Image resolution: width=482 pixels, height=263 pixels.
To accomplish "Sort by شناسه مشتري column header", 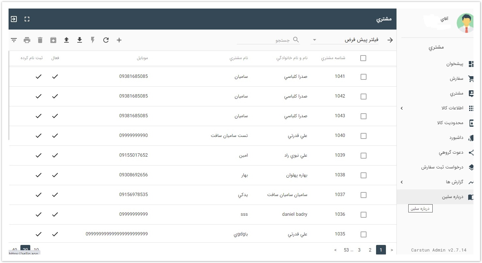I will click(x=333, y=58).
